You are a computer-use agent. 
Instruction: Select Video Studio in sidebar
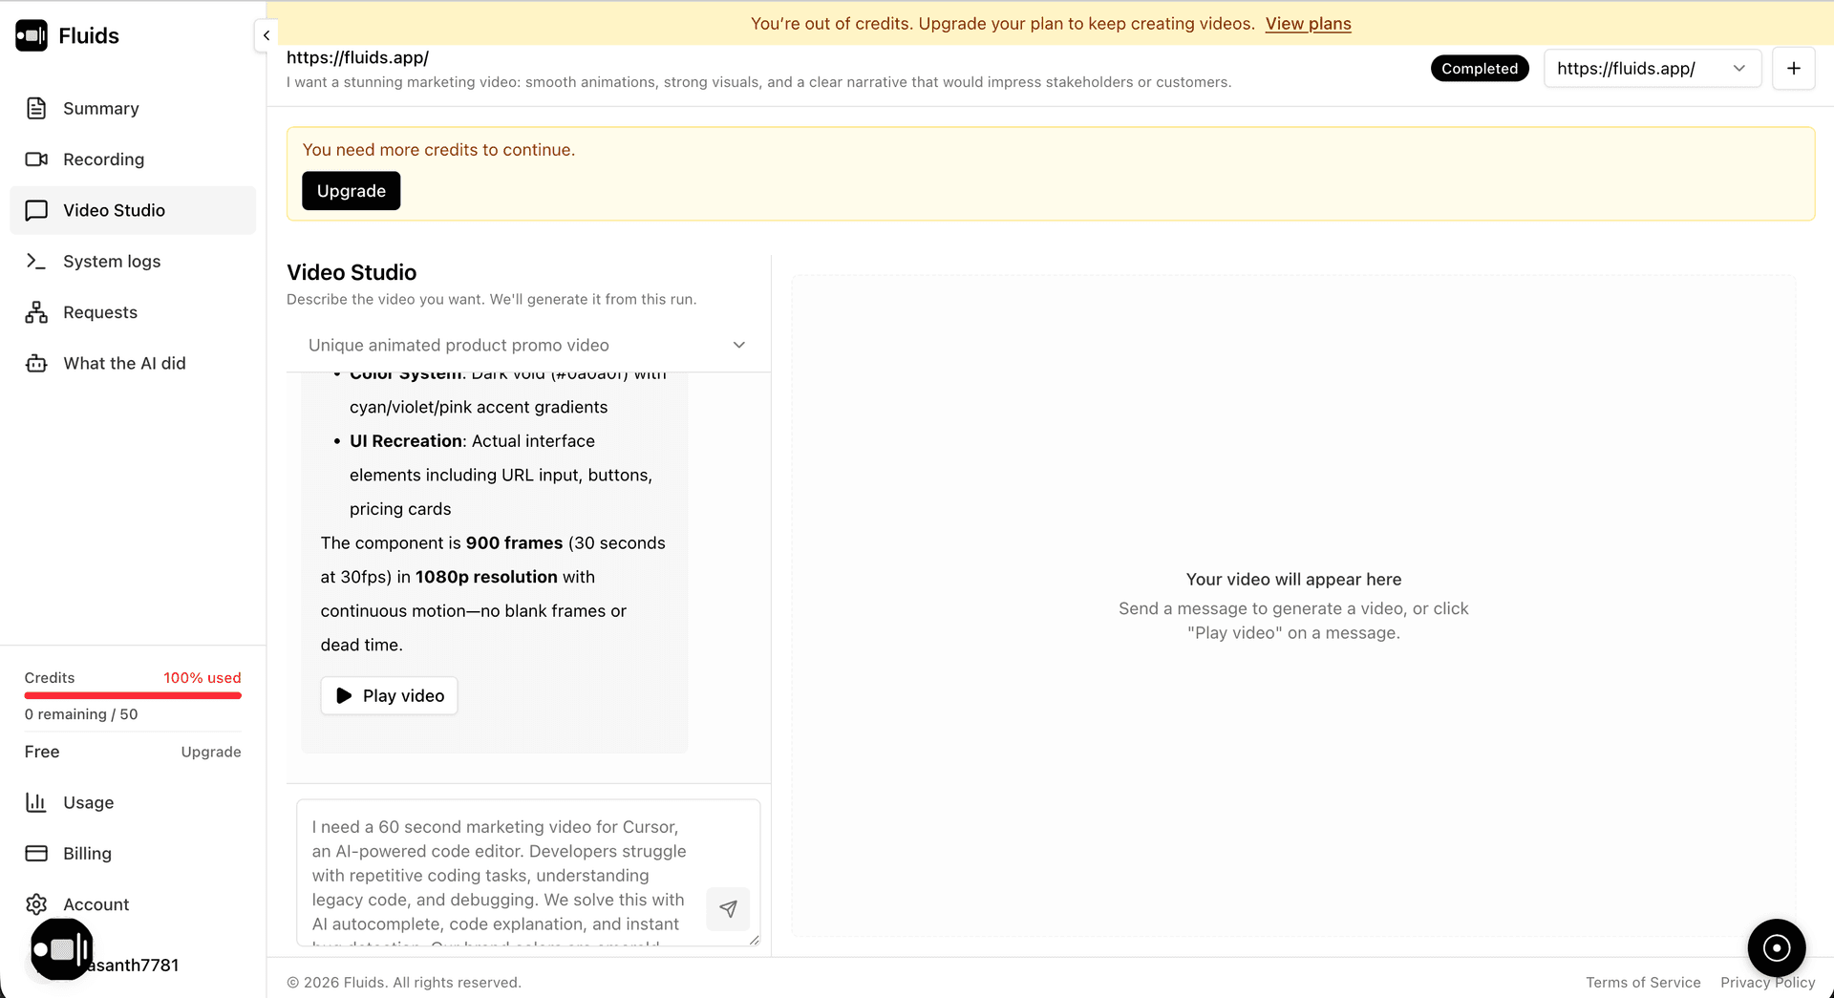coord(114,210)
